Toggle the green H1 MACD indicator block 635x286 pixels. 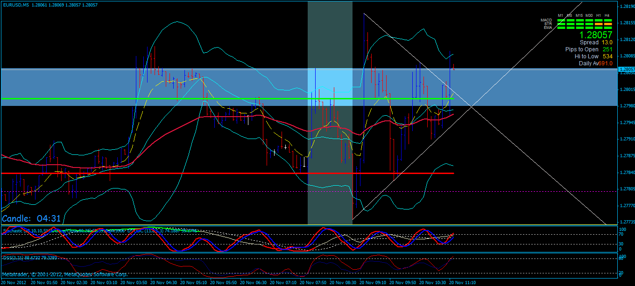click(x=599, y=20)
